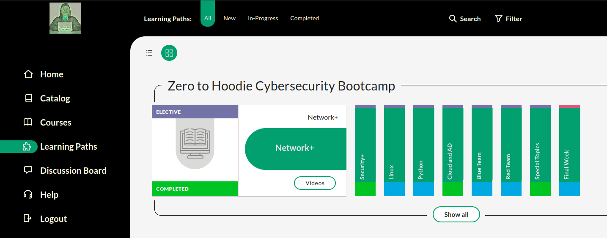Click the Network+ title text in card
Screen dimensions: 607x238
pos(323,118)
